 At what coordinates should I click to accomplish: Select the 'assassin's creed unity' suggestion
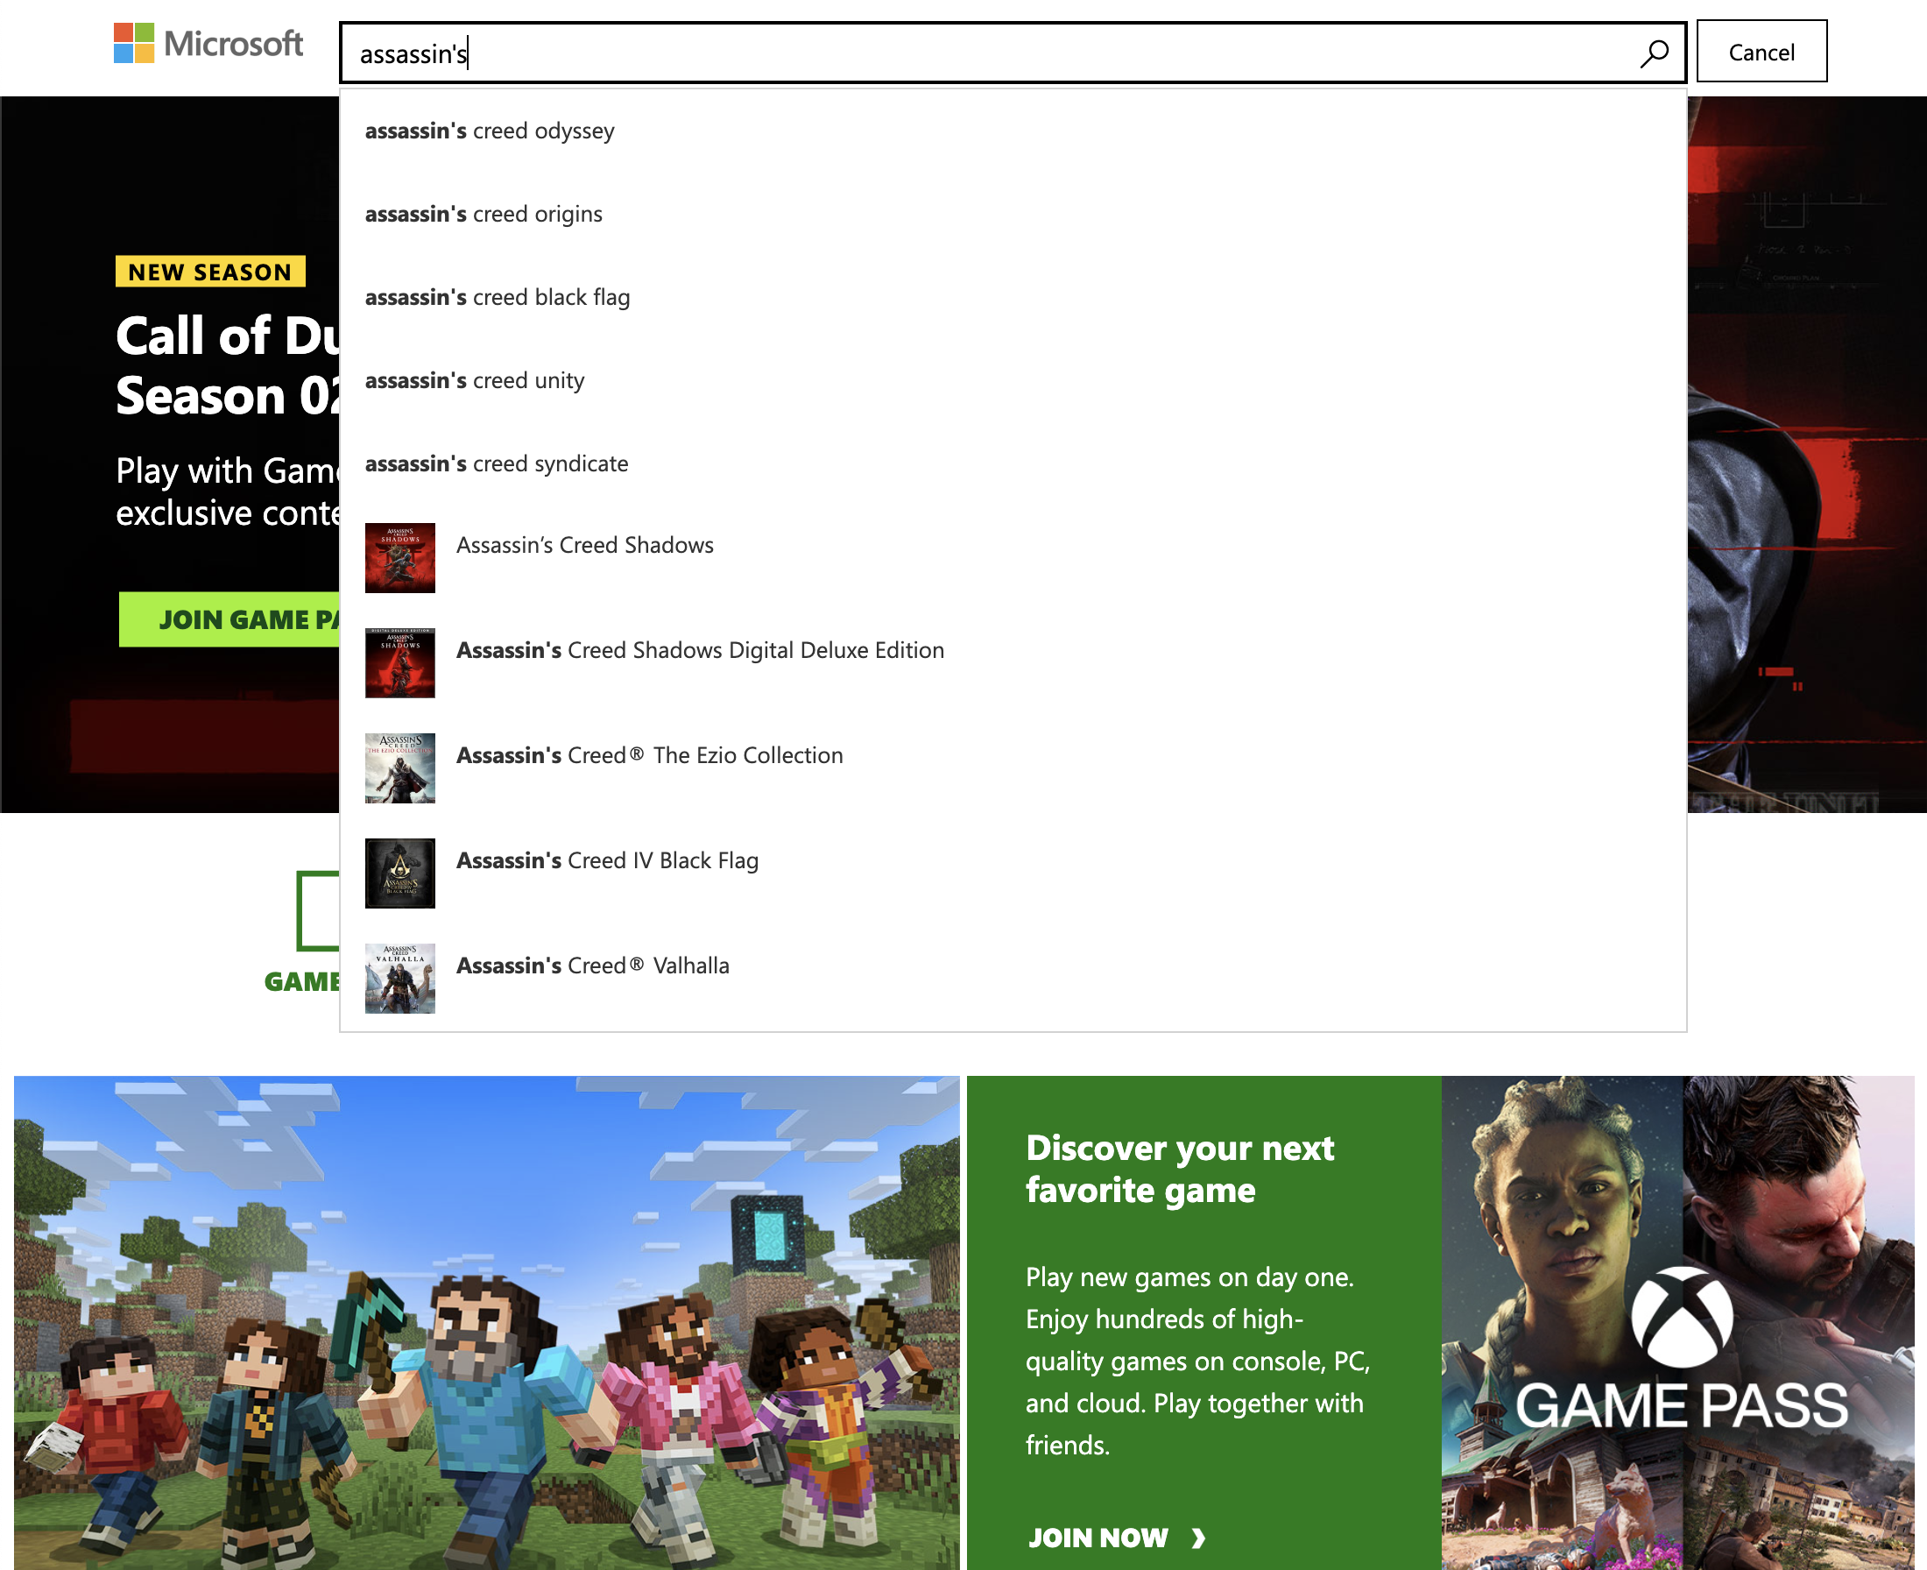click(474, 381)
